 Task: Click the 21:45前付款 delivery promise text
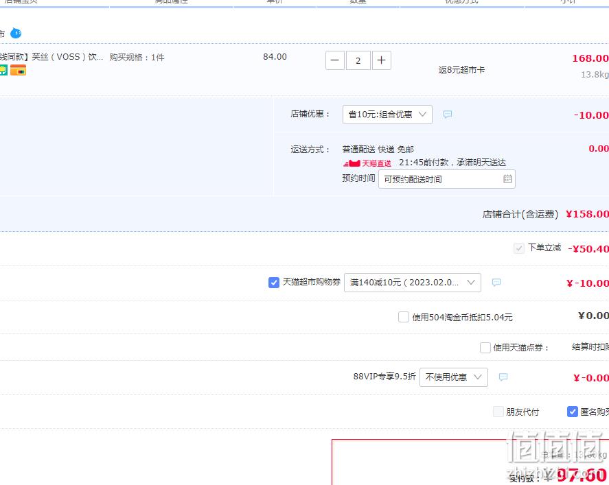pos(452,163)
